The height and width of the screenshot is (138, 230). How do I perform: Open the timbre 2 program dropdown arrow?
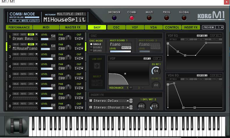point(36,44)
